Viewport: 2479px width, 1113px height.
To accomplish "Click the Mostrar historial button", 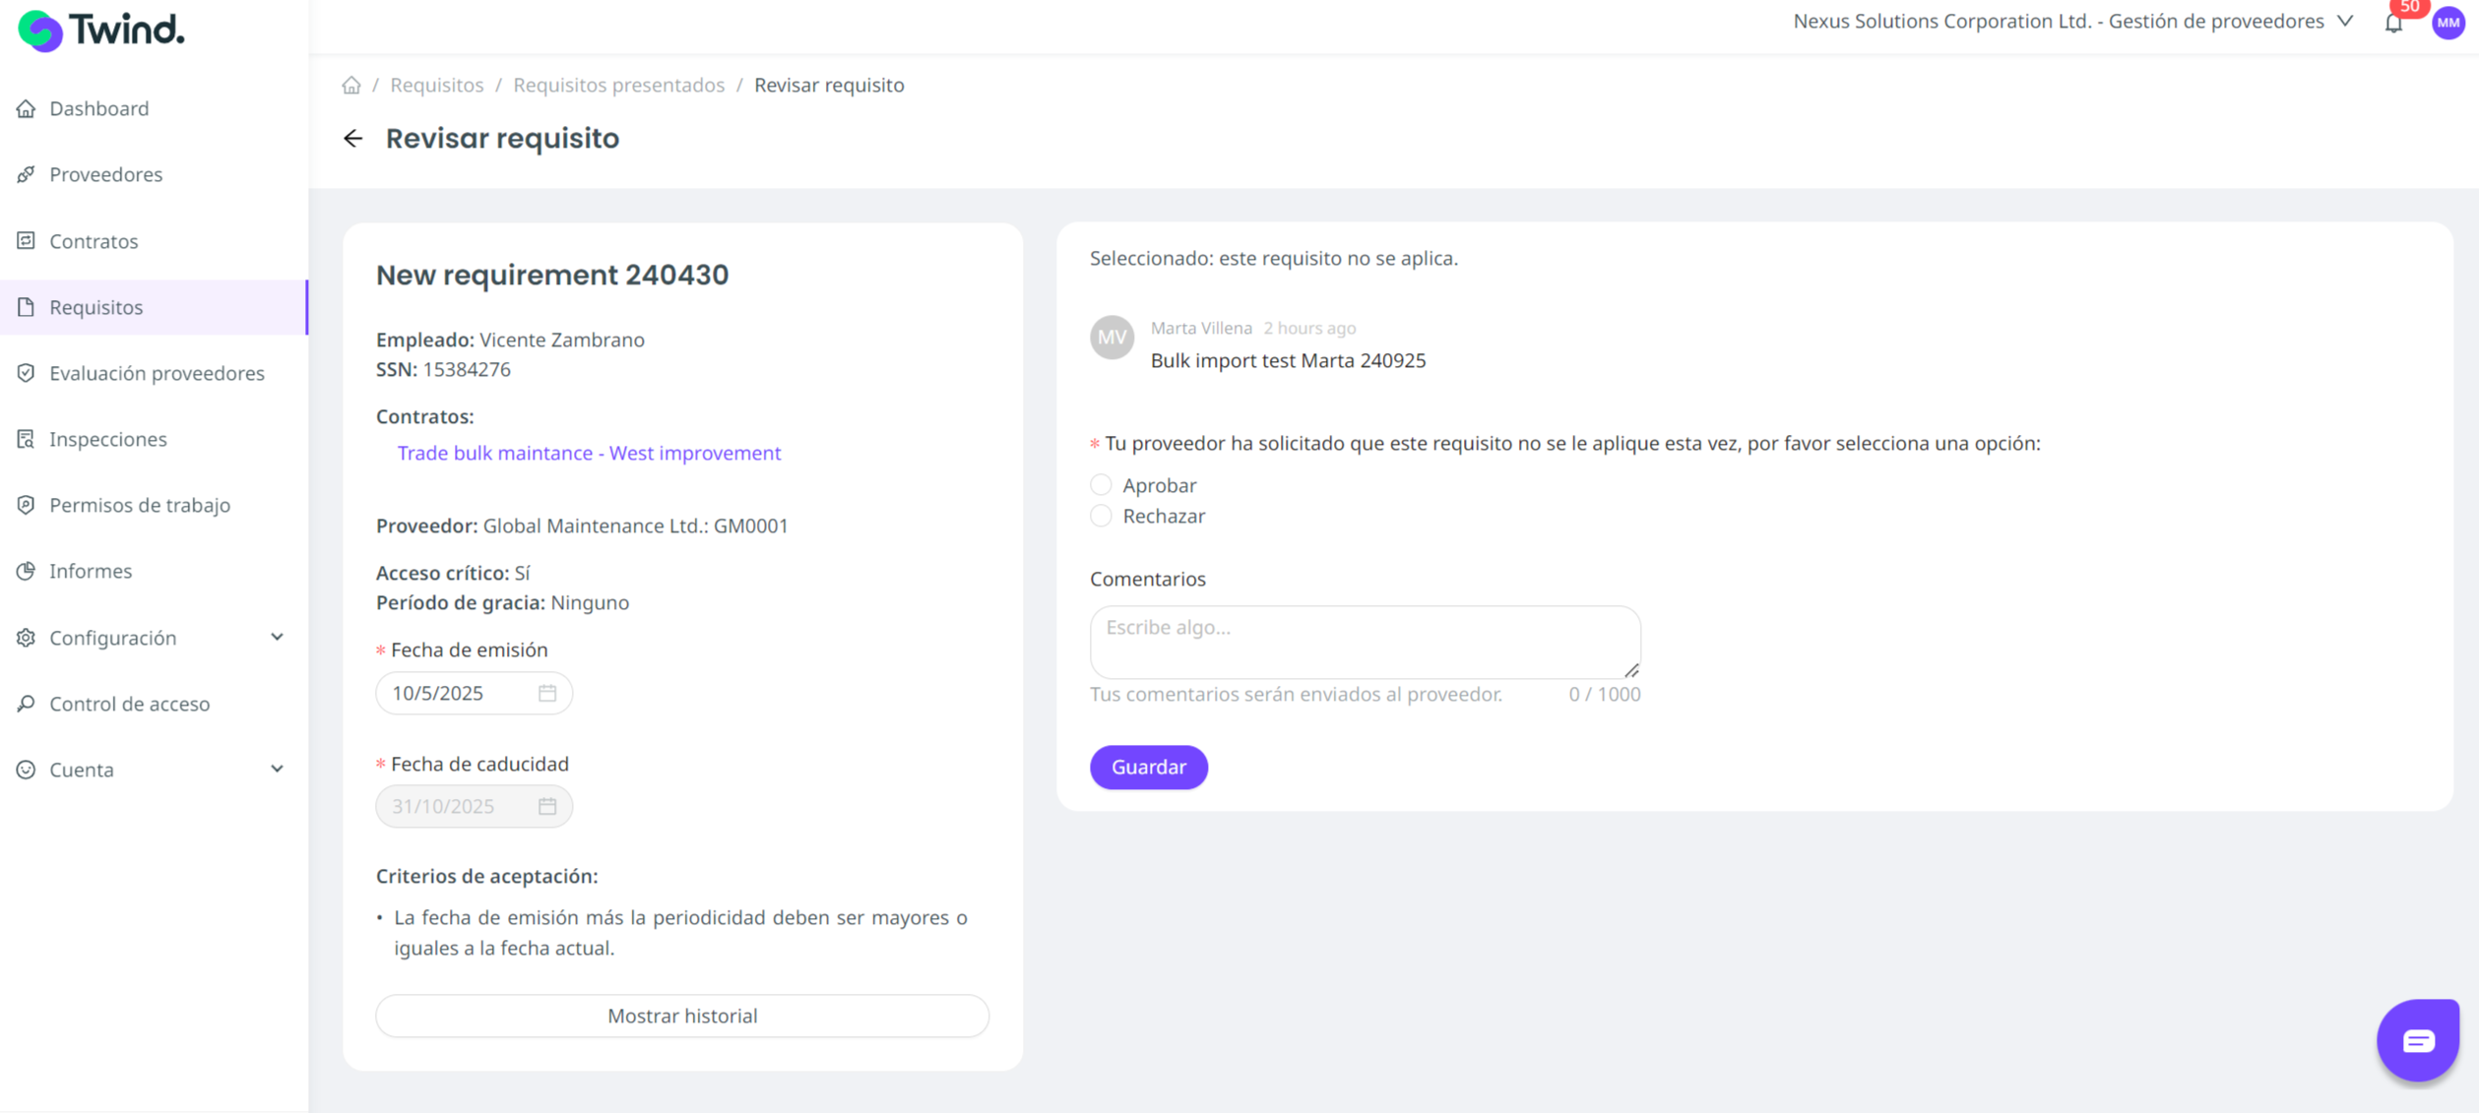I will coord(681,1016).
